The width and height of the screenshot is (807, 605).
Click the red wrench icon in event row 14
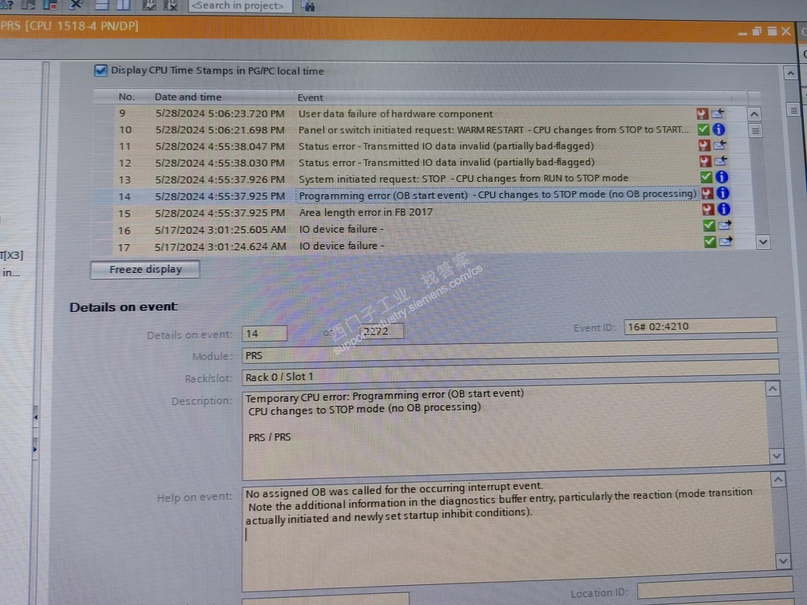[x=707, y=193]
